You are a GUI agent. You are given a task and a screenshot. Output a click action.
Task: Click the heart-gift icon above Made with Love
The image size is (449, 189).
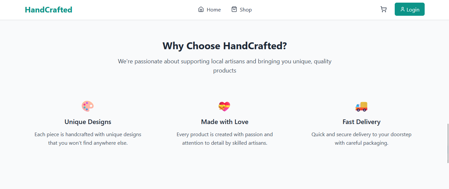(x=225, y=106)
